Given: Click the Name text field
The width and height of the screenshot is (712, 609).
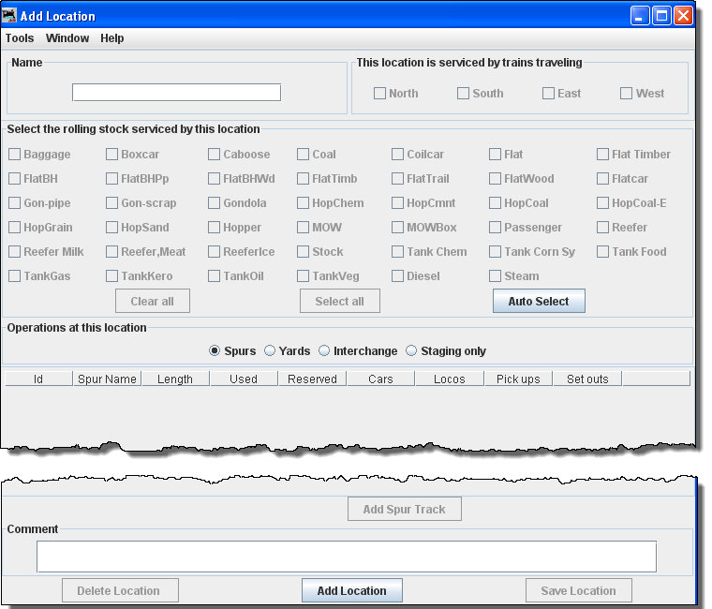Looking at the screenshot, I should coord(176,93).
